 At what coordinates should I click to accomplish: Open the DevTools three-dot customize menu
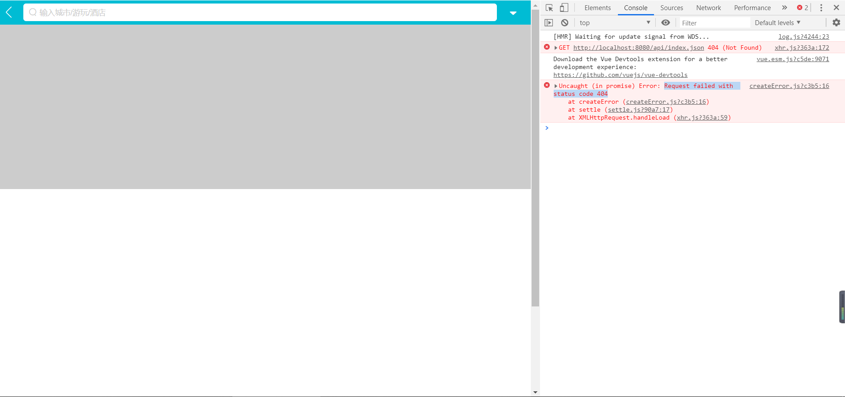click(x=821, y=7)
